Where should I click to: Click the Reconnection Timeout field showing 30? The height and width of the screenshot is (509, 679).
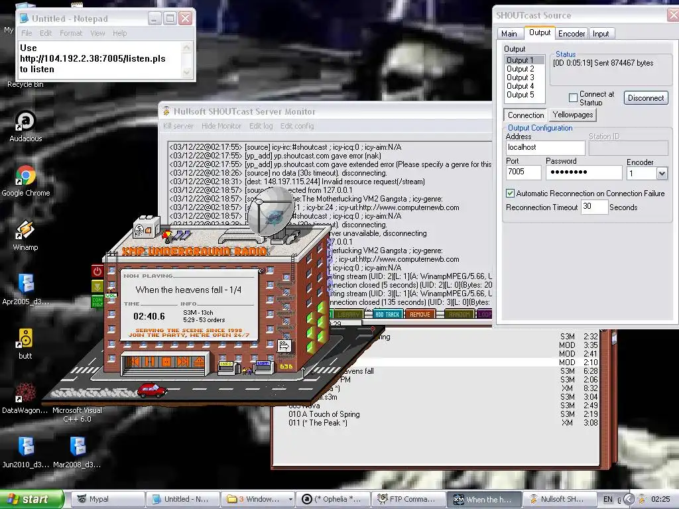click(x=593, y=207)
